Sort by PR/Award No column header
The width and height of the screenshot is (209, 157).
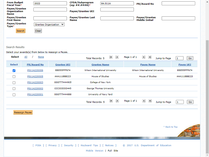[35, 65]
